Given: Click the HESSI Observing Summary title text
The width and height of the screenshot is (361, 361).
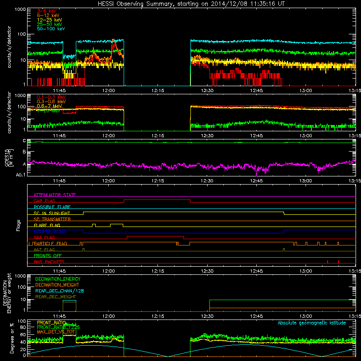Looking at the screenshot, I should (x=191, y=4).
